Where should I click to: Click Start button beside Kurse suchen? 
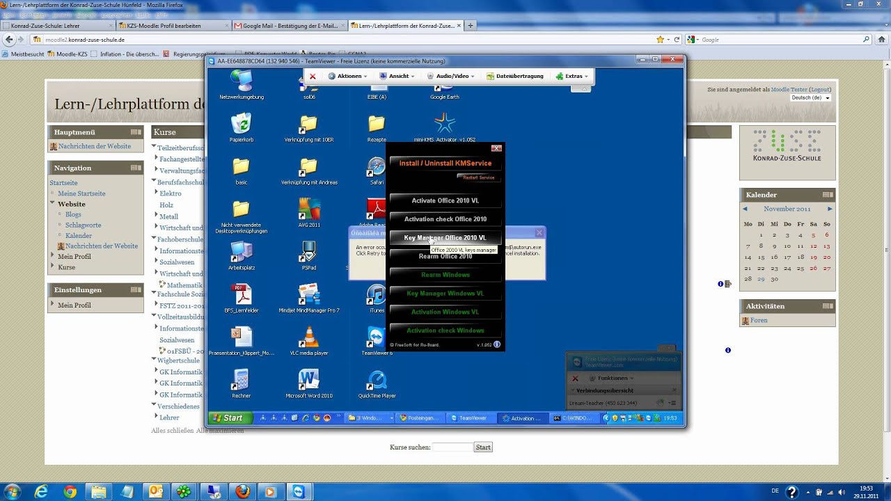click(x=483, y=447)
